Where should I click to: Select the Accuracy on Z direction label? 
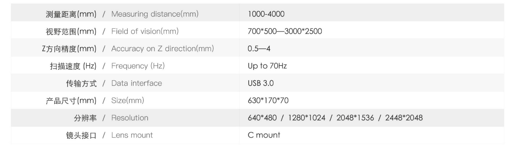[x=162, y=49]
